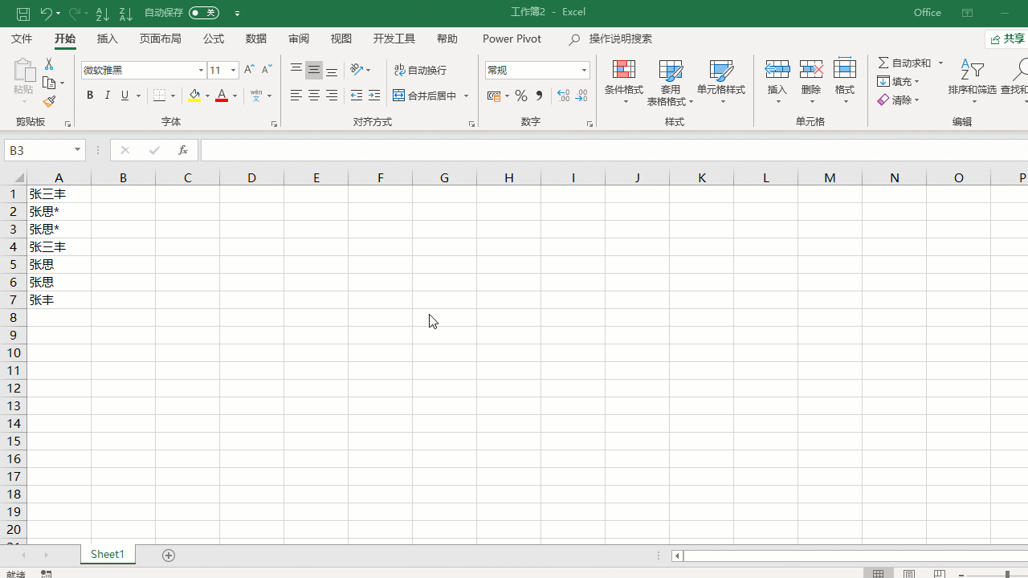Click the Cut scissors icon
The height and width of the screenshot is (578, 1028).
49,64
